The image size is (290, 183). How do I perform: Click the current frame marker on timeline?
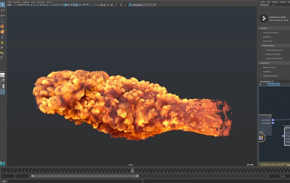tap(133, 171)
